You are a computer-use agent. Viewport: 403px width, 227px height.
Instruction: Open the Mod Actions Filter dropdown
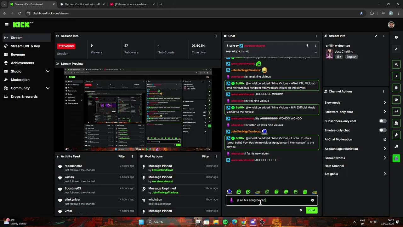(206, 156)
